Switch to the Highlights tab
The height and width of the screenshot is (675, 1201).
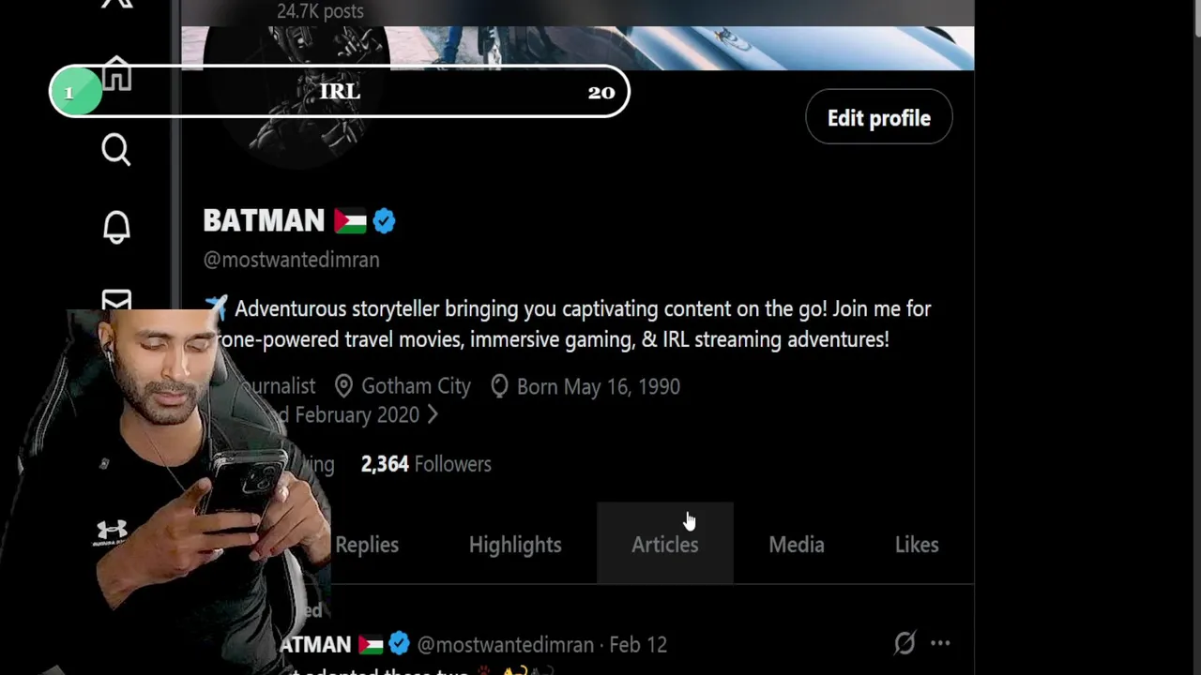[515, 545]
